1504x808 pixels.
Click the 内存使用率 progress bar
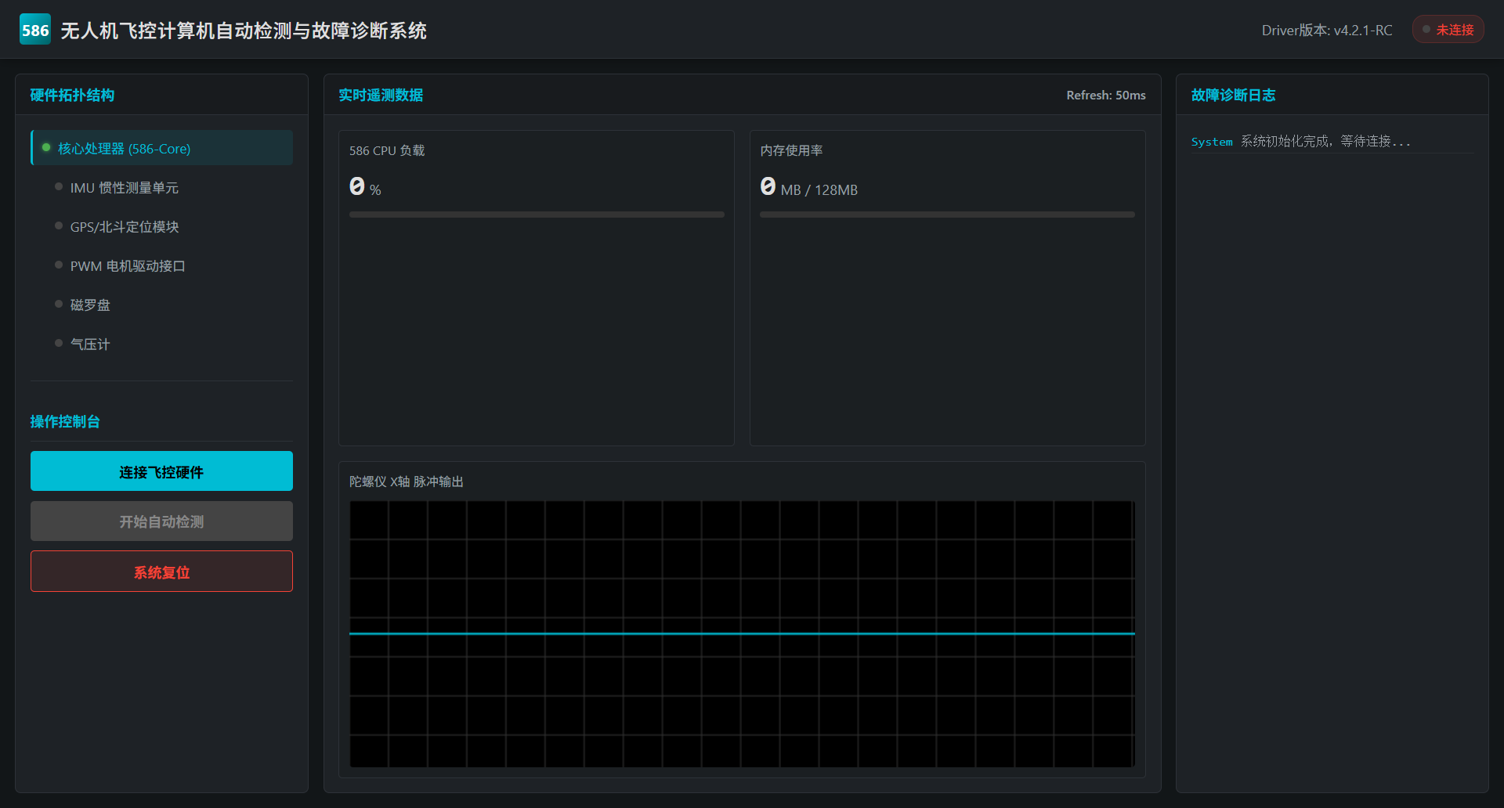coord(947,215)
